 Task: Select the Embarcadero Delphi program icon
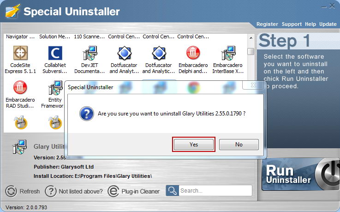193,53
